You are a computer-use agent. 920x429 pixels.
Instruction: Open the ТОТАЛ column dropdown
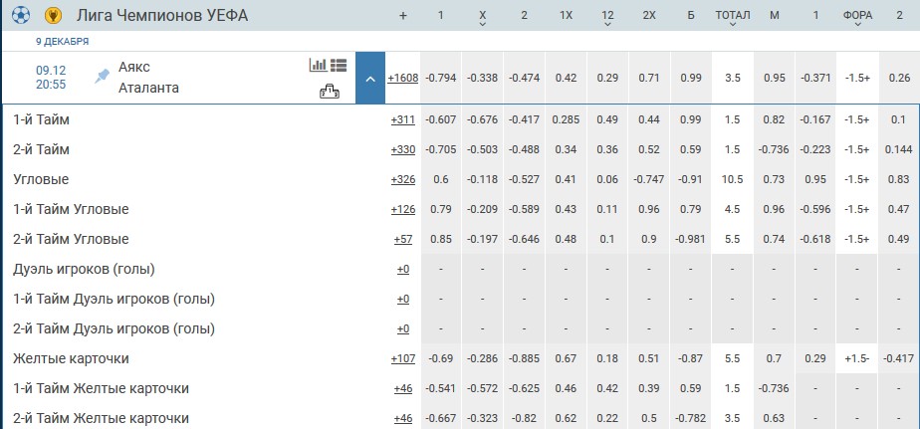point(733,25)
